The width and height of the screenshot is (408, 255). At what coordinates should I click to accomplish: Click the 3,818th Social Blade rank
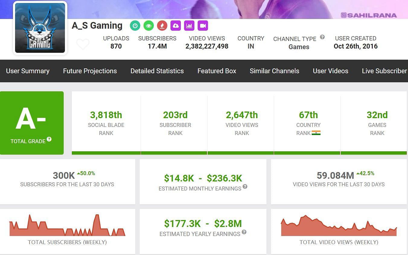point(106,115)
